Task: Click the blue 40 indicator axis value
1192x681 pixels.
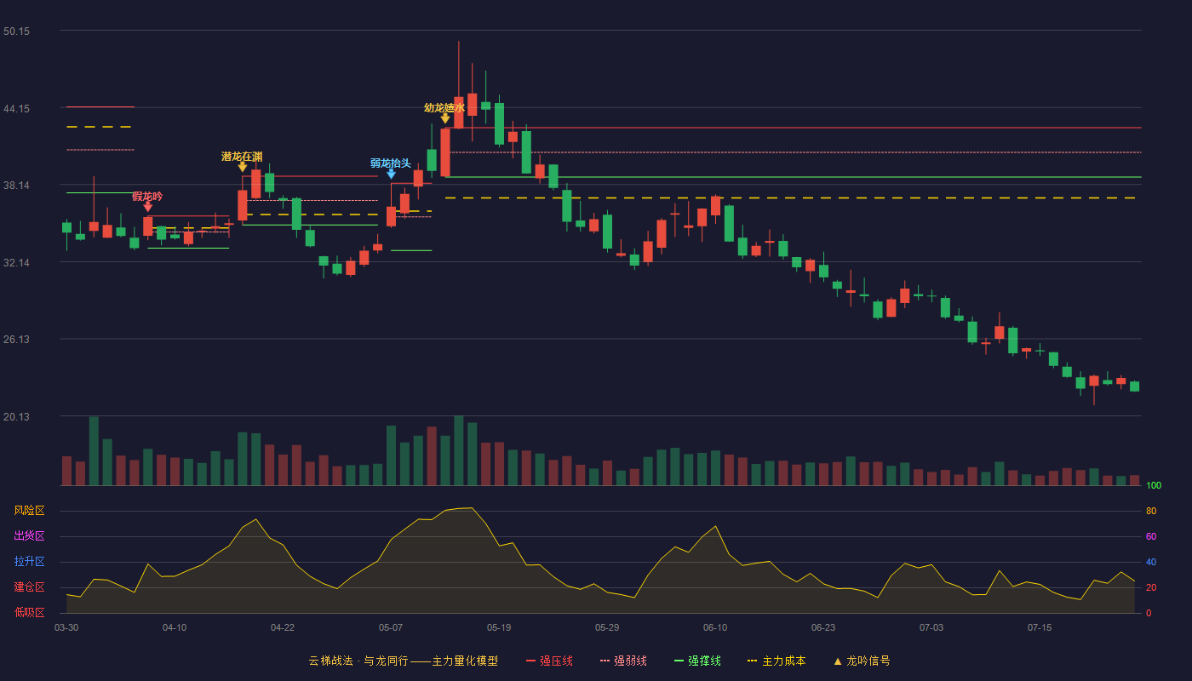Action: pos(1151,563)
